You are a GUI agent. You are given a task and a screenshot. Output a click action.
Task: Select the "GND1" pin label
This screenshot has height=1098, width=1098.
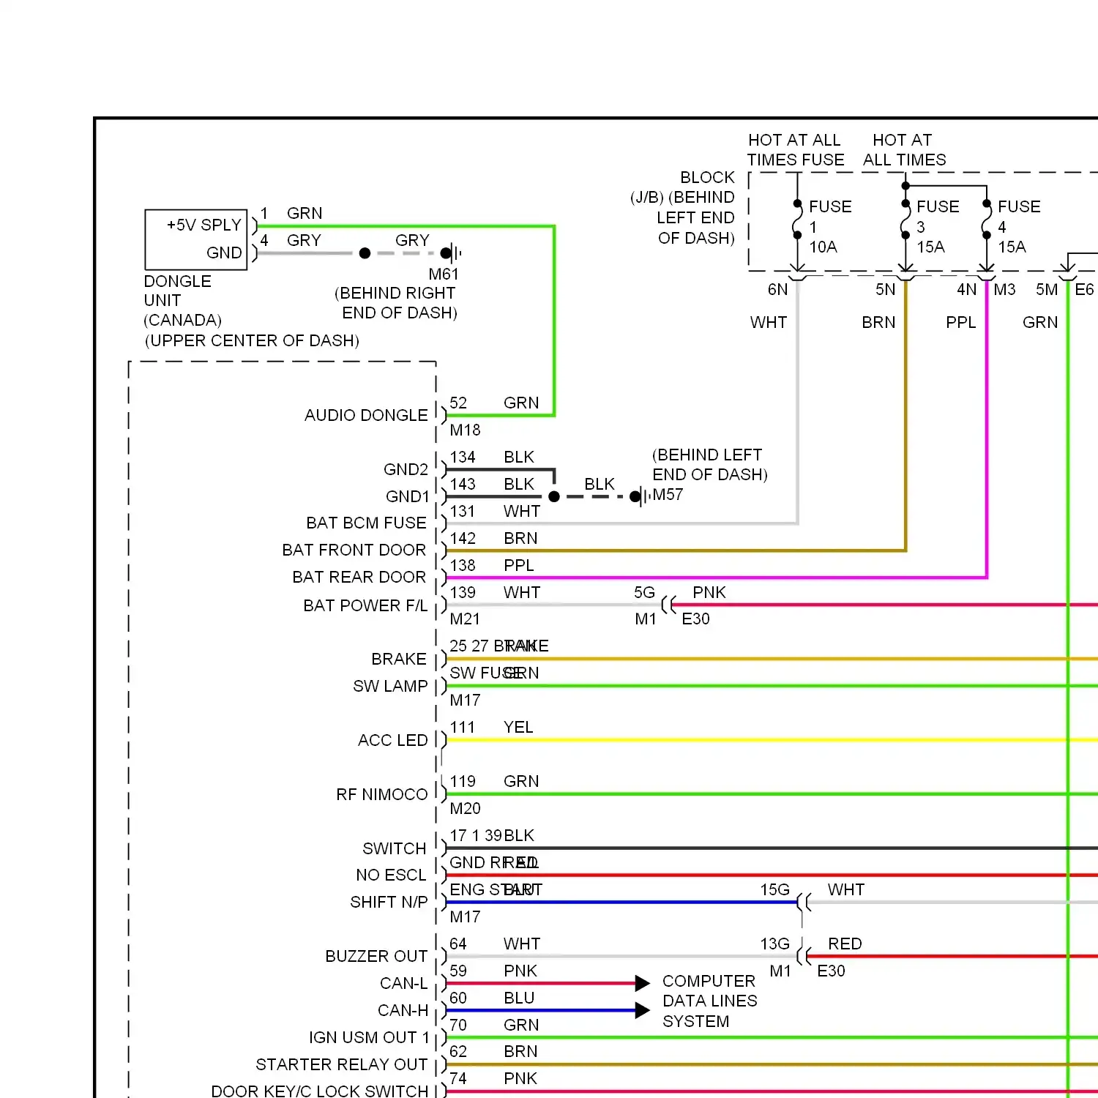pos(408,497)
